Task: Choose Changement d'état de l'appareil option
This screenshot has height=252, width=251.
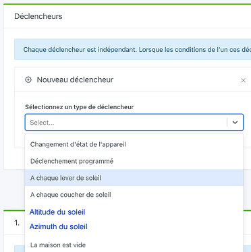Action: 134,144
